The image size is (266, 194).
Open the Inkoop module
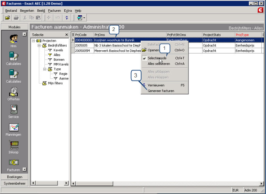coord(14,147)
